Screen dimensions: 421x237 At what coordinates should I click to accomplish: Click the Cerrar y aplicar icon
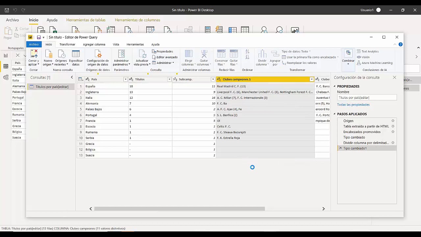pyautogui.click(x=34, y=54)
